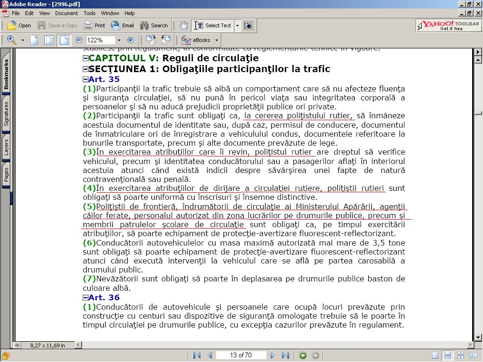Click the Art. 36 heading text
The height and width of the screenshot is (362, 483).
tap(104, 298)
